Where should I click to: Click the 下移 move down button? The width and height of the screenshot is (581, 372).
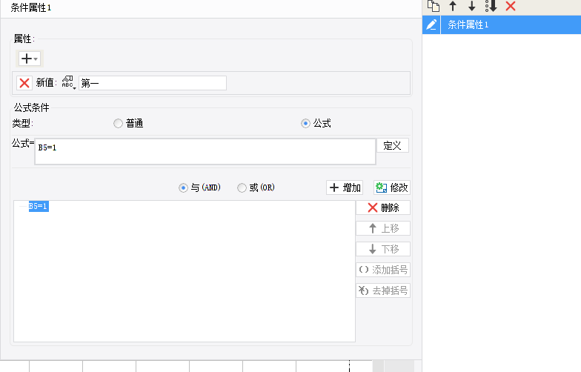click(x=383, y=249)
